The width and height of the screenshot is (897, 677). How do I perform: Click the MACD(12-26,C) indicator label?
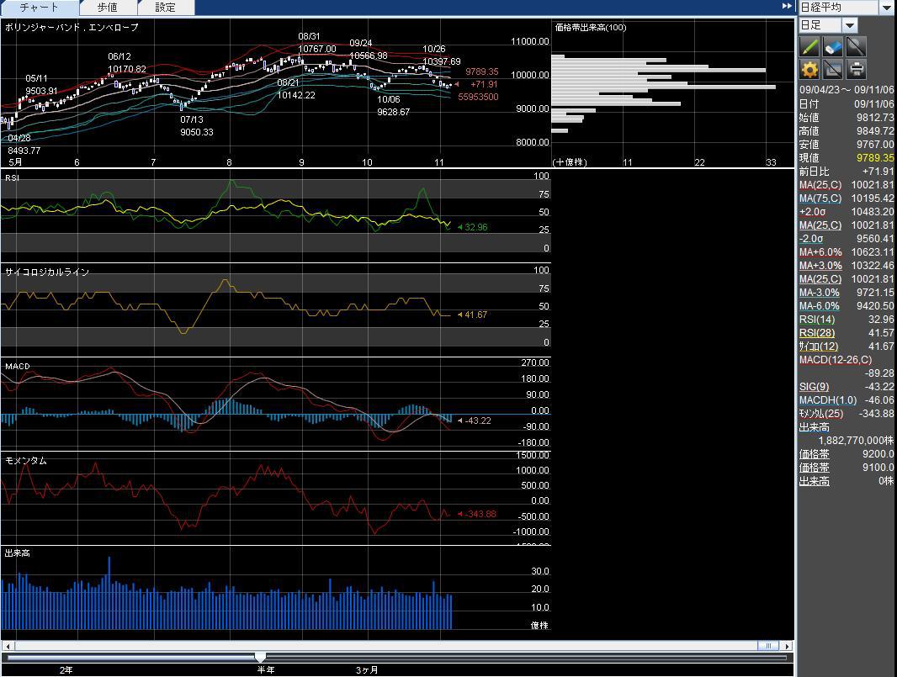click(835, 360)
